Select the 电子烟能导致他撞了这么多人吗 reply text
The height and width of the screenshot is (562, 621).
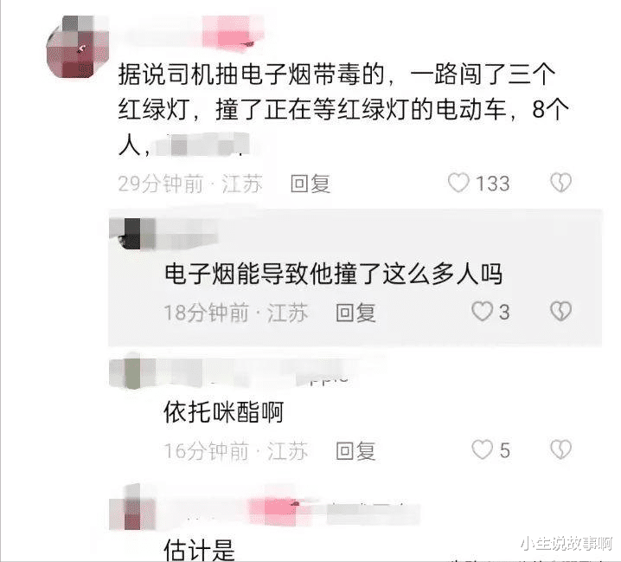[334, 274]
